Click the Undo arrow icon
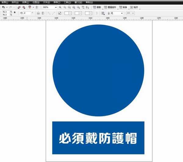 tap(3, 7)
